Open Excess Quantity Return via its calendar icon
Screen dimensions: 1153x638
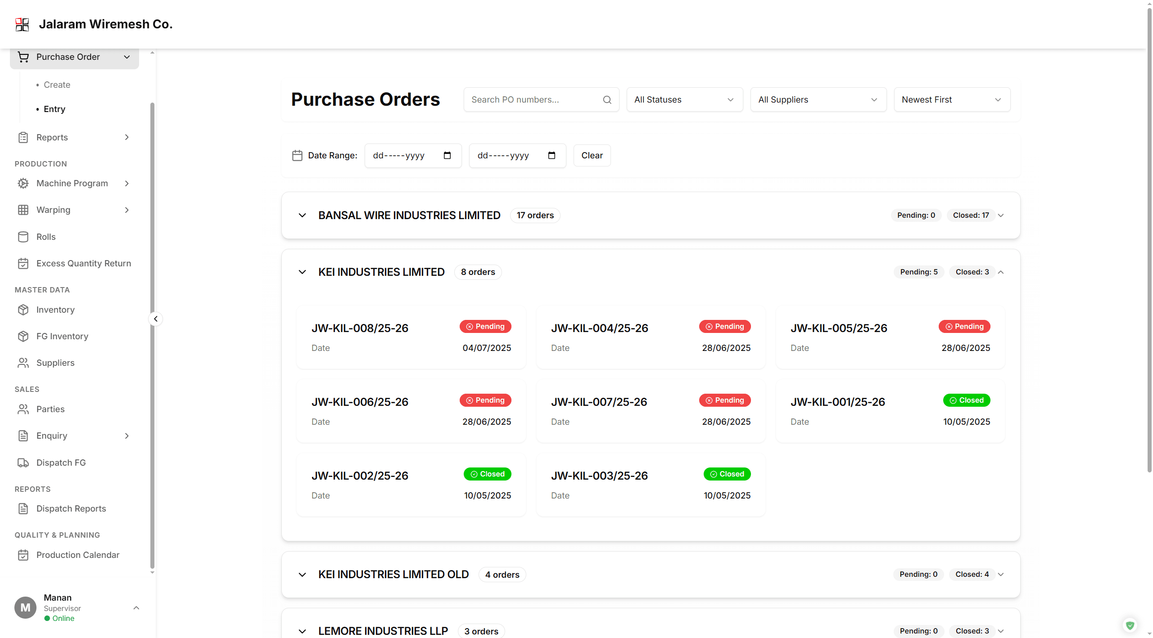coord(23,263)
